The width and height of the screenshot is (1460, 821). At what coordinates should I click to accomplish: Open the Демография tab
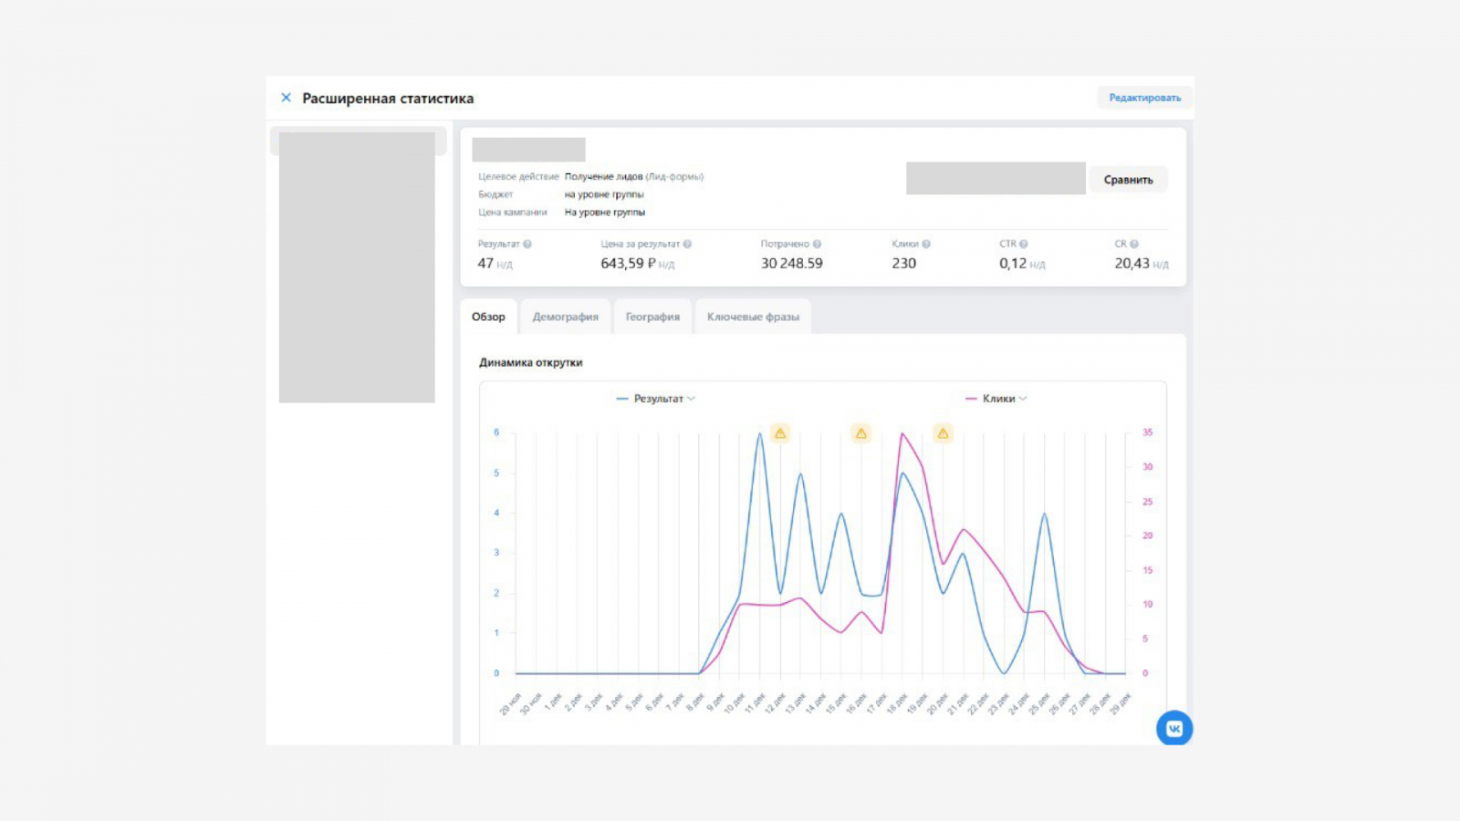pos(565,317)
